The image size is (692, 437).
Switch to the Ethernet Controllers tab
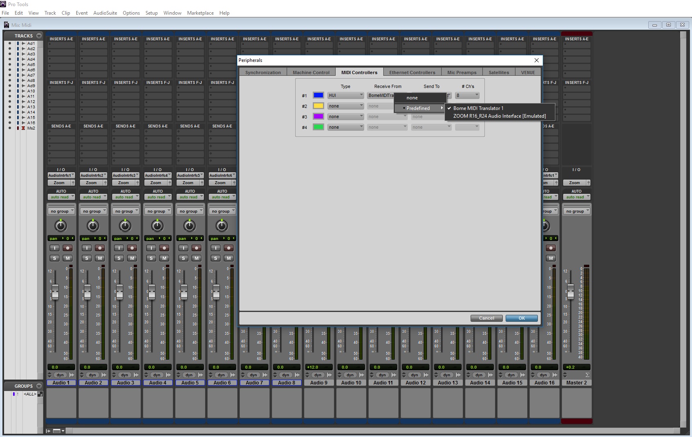click(412, 72)
